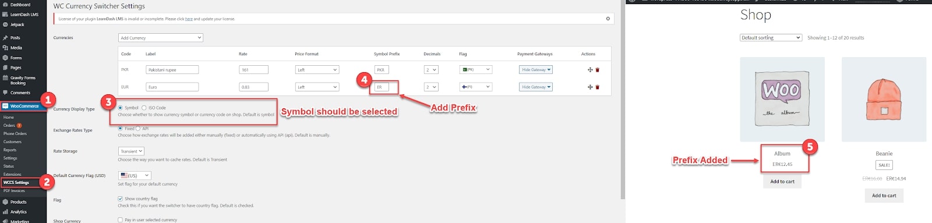Open Default sorting dropdown in Shop
Viewport: 932px width, 223px height.
771,38
